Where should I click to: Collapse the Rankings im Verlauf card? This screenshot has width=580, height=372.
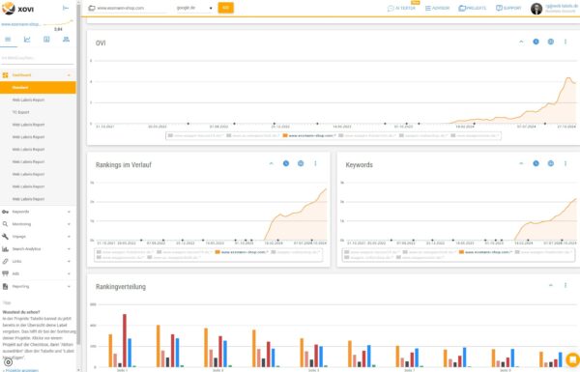pos(271,163)
